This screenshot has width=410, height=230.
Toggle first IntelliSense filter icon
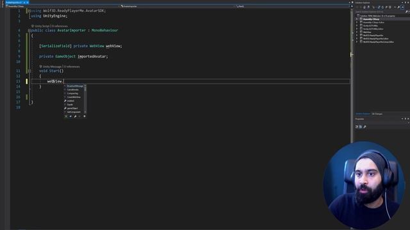tap(66, 116)
